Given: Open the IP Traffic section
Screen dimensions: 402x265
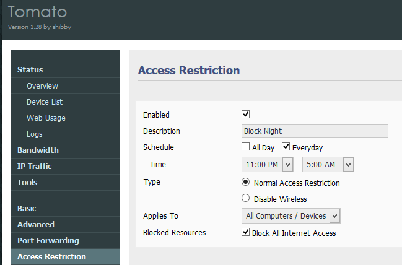Looking at the screenshot, I should click(x=34, y=167).
